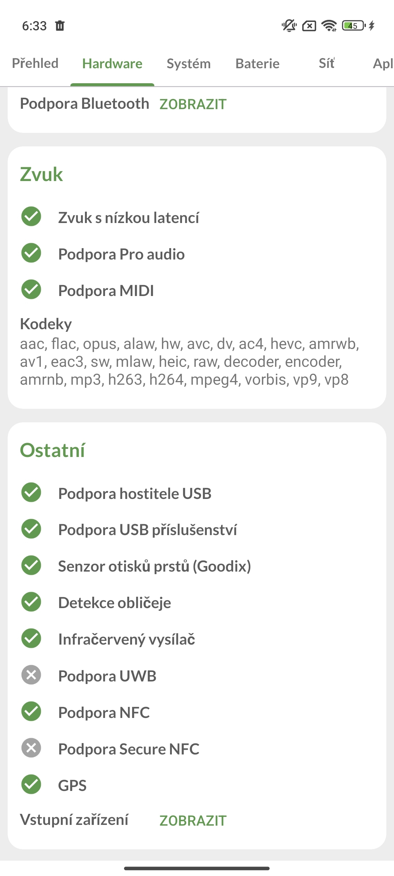
Task: Tap the Podpora hostitele USB entry
Action: pyautogui.click(x=135, y=493)
